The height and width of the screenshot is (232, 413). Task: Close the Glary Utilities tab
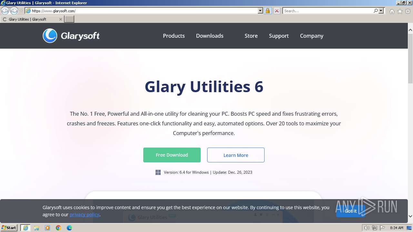pos(60,19)
